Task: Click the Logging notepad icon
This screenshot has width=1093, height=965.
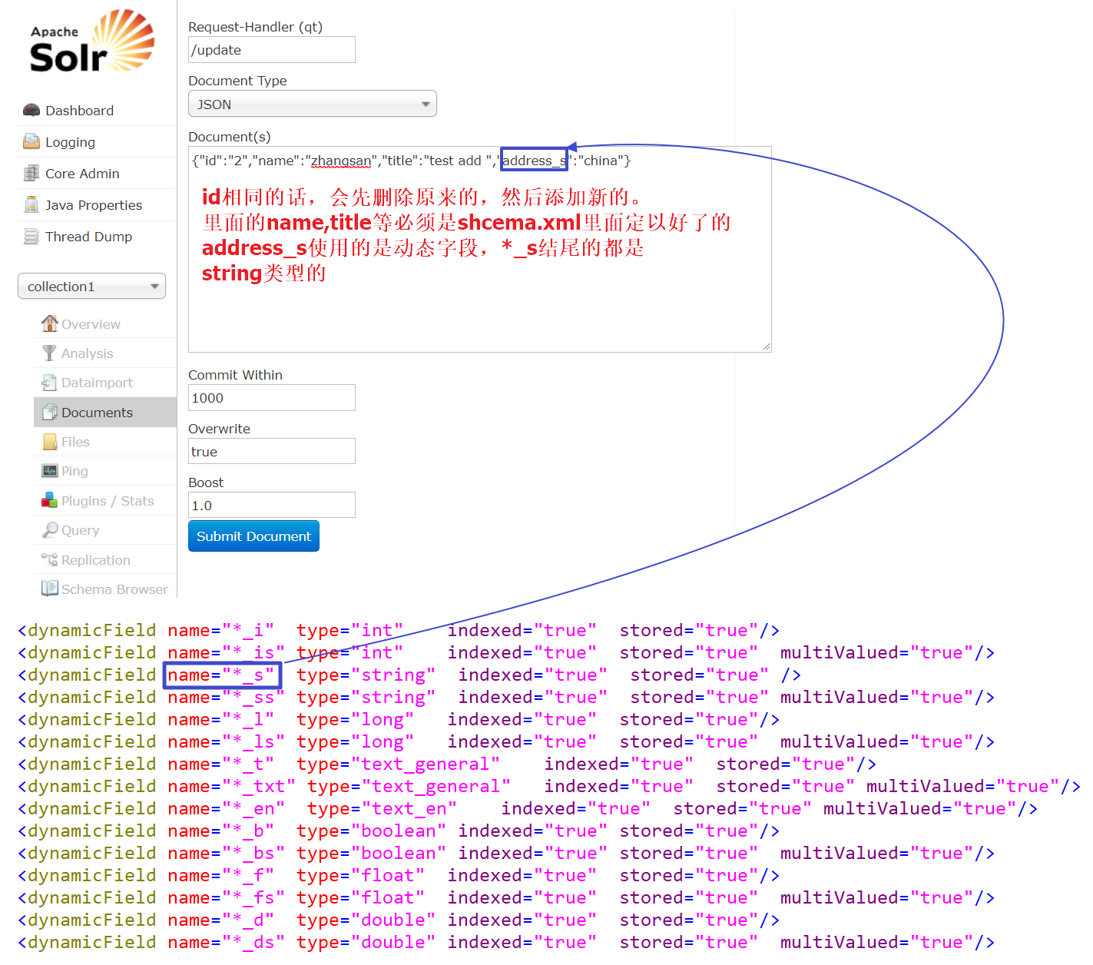Action: pyautogui.click(x=31, y=141)
